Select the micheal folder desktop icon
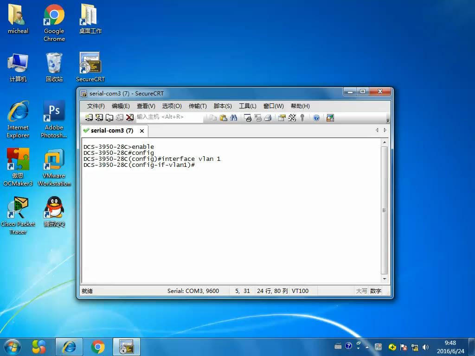 [x=18, y=19]
